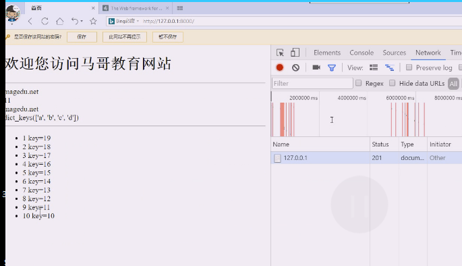462x266 pixels.
Task: Open the new tab grid icon
Action: click(179, 8)
